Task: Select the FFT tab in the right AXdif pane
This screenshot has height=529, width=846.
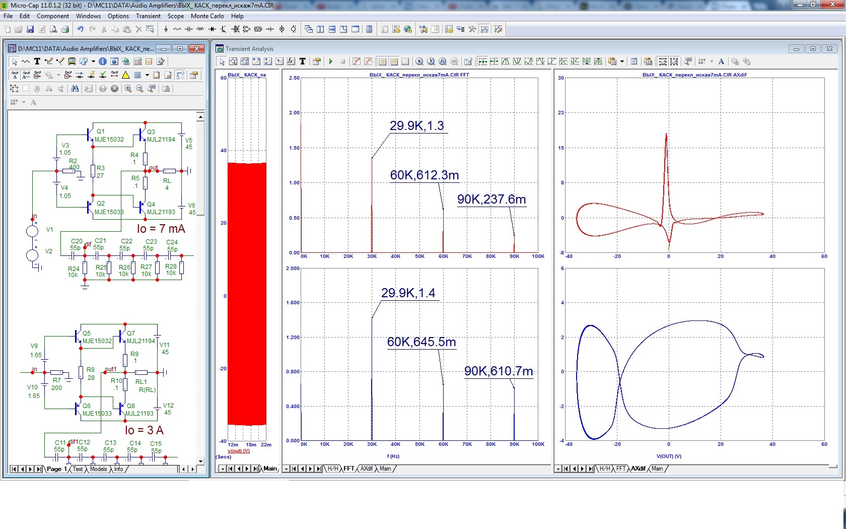Action: tap(620, 469)
